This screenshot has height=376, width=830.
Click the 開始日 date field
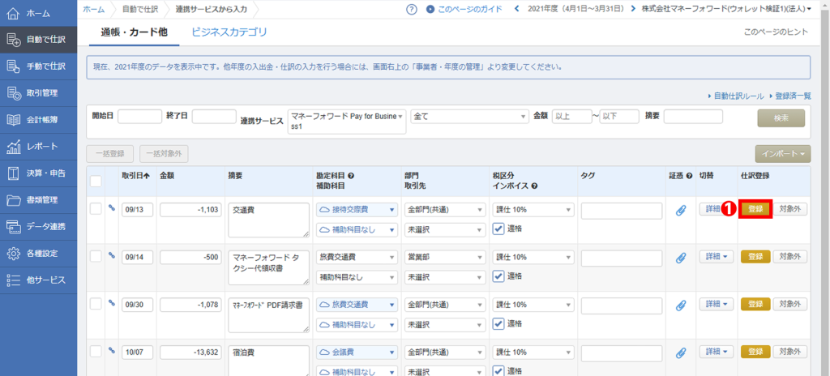coord(139,117)
